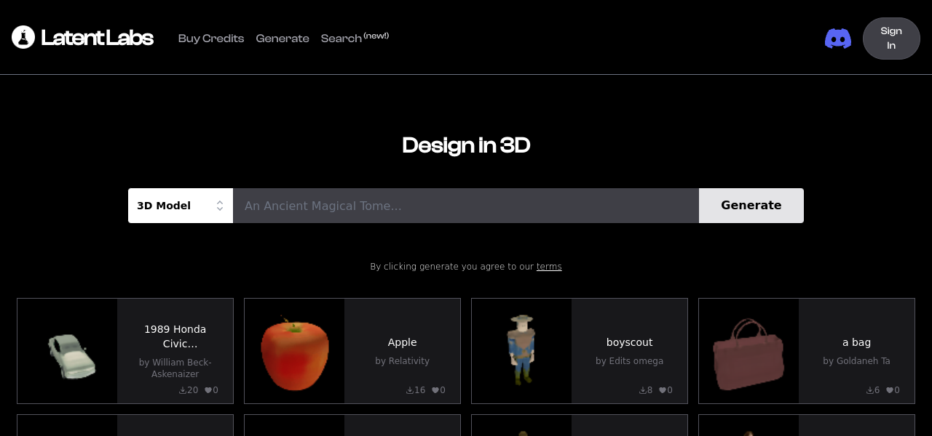Viewport: 932px width, 436px height.
Task: Like the 1989 Honda Civic model
Action: tap(208, 390)
